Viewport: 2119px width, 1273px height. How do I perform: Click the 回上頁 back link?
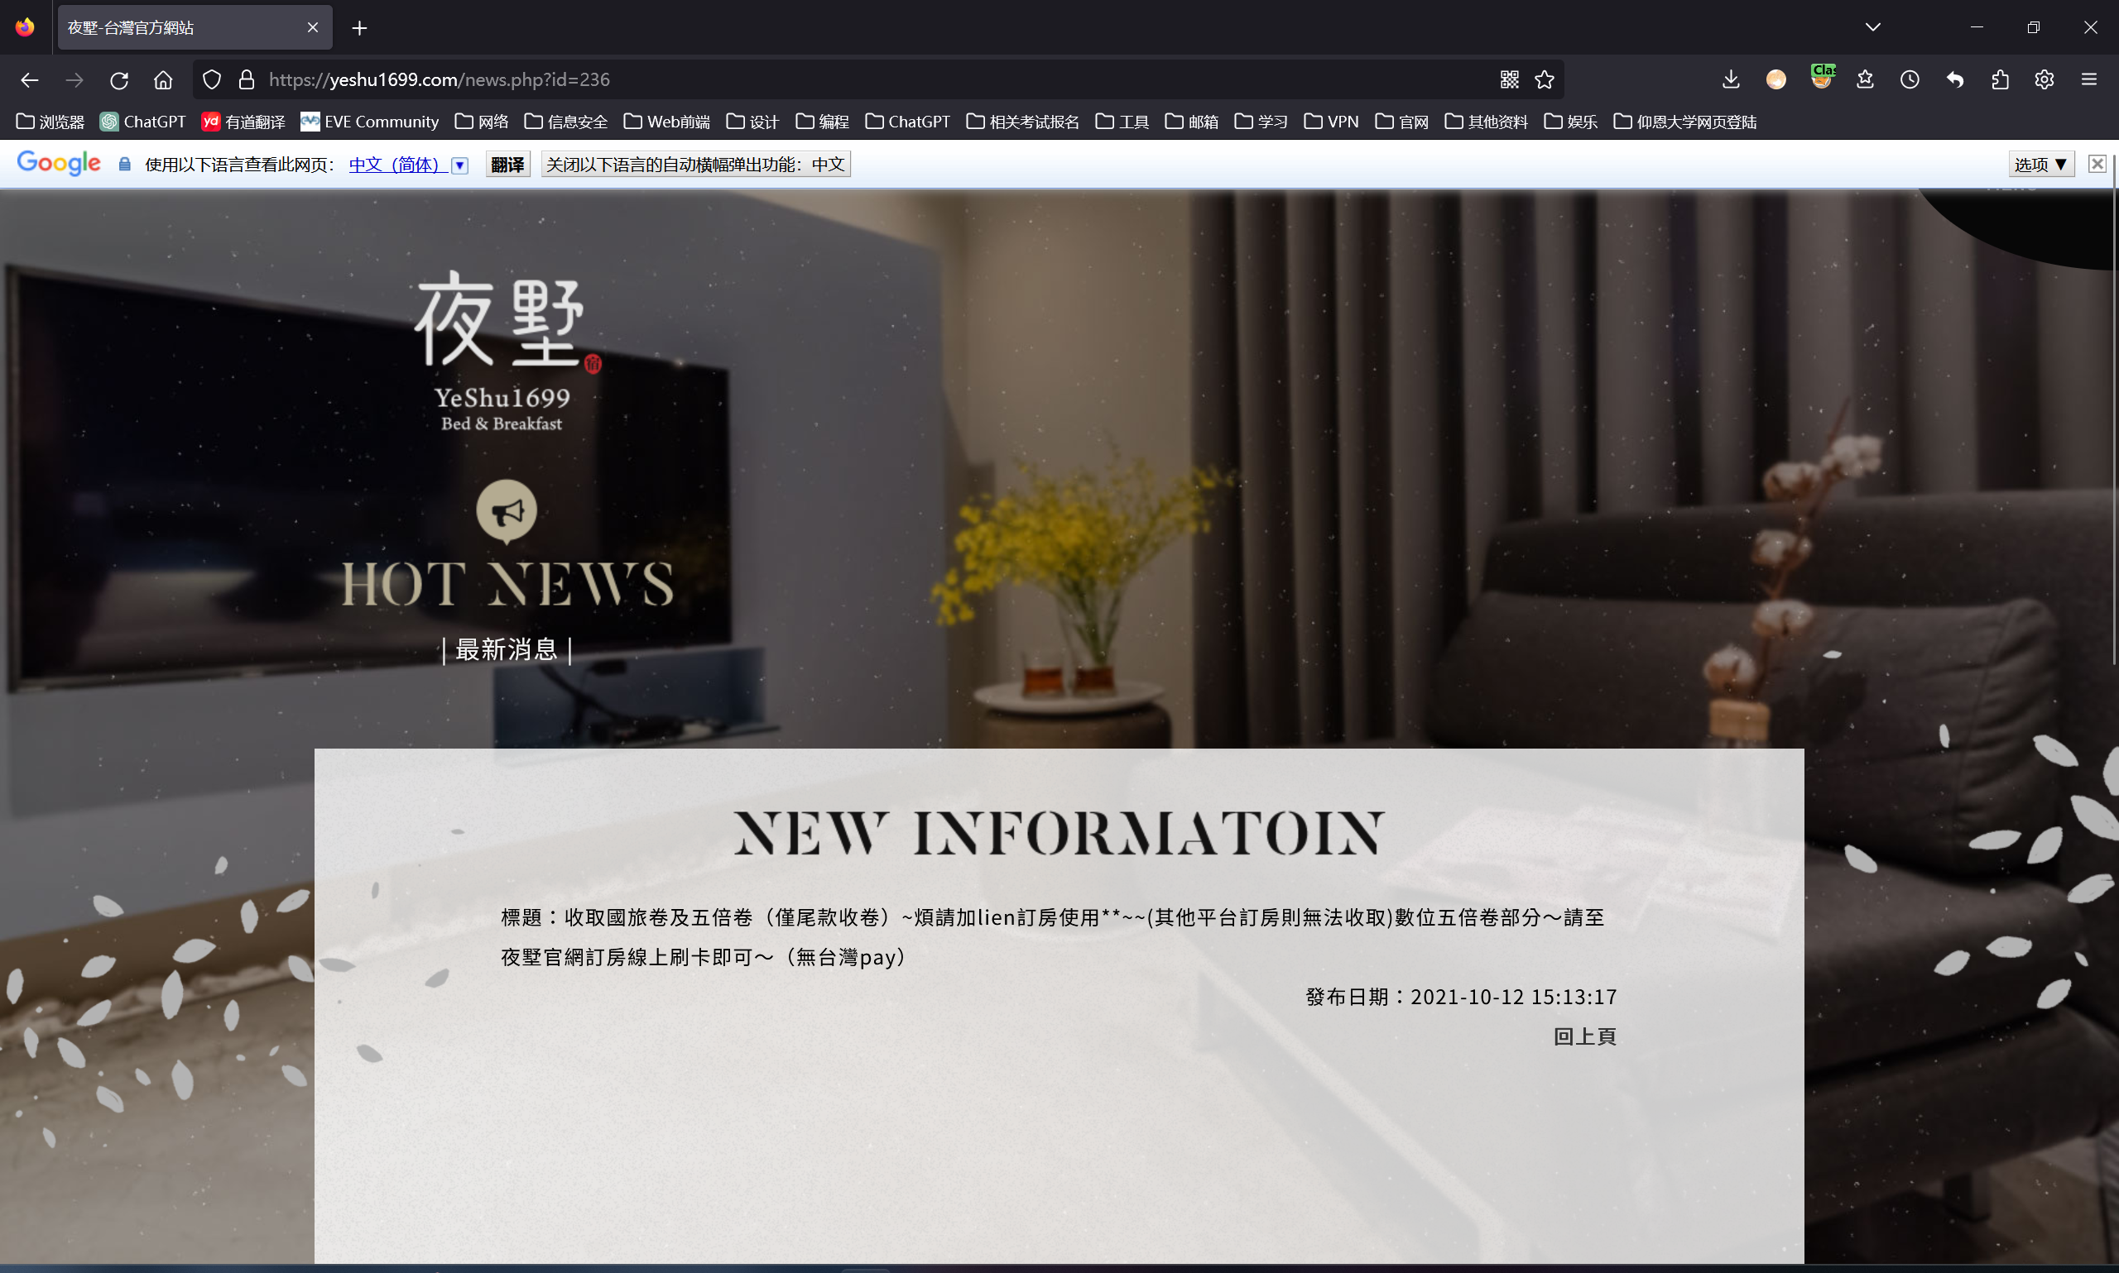tap(1584, 1036)
